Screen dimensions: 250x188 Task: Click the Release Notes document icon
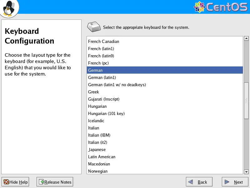click(41, 182)
